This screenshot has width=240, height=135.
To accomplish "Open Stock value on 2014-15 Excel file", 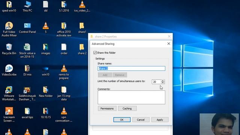I will click(27, 51).
